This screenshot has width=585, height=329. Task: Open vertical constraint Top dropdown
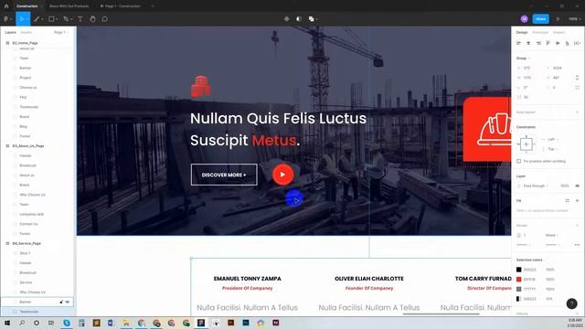coord(552,149)
